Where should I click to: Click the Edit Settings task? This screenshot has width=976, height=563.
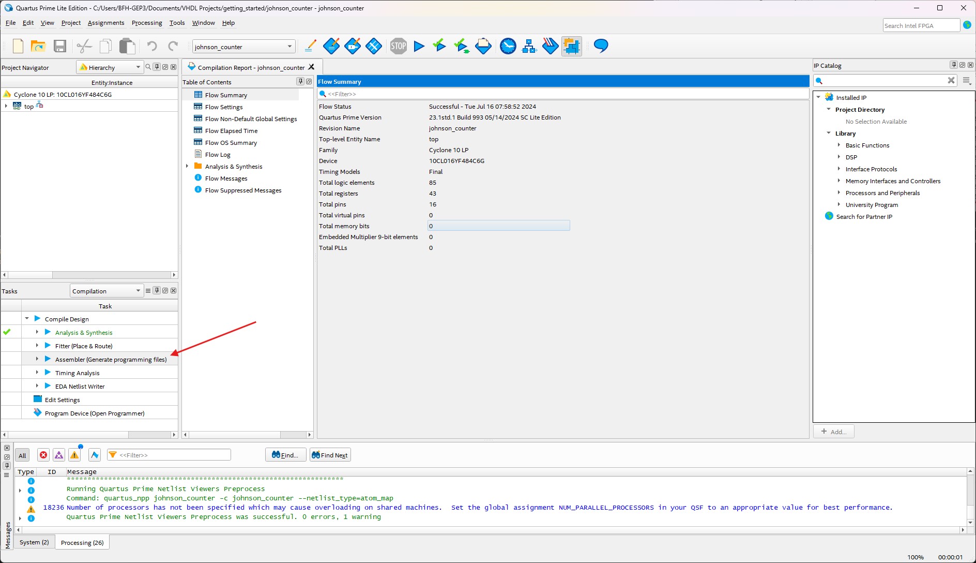coord(62,399)
